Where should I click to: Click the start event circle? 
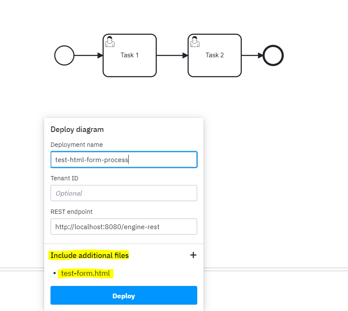pos(64,56)
